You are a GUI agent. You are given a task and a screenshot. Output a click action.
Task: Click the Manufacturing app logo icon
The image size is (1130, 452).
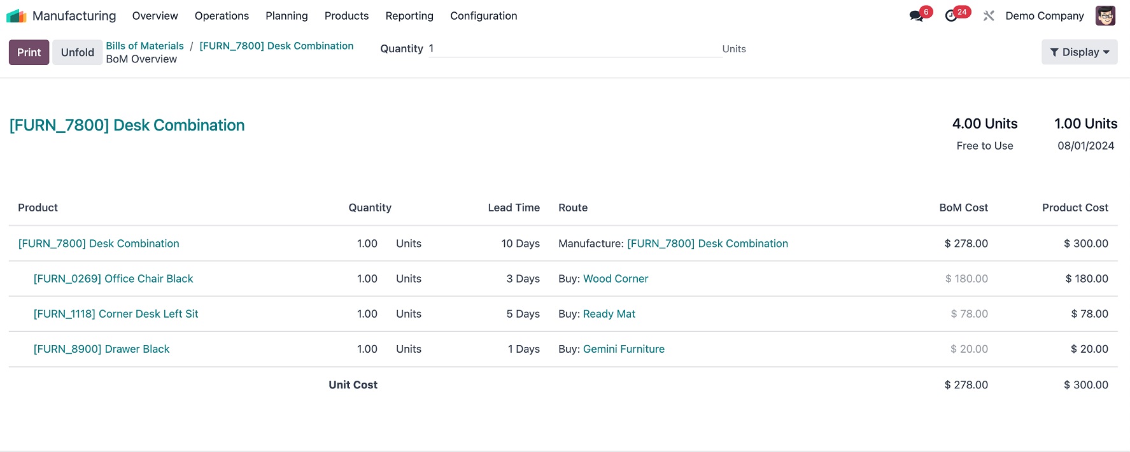click(x=16, y=16)
